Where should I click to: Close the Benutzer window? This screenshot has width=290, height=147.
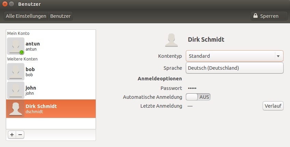(x=5, y=4)
